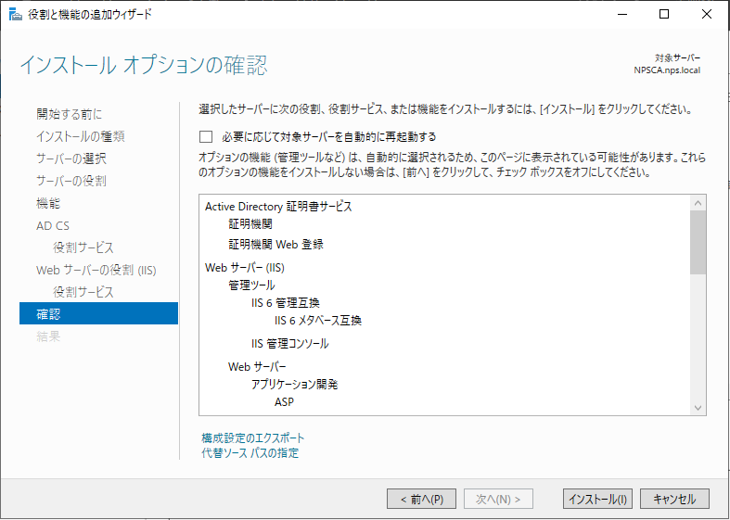Select the 管理ツール row
Viewport: 730px width, 520px height.
pyautogui.click(x=251, y=285)
